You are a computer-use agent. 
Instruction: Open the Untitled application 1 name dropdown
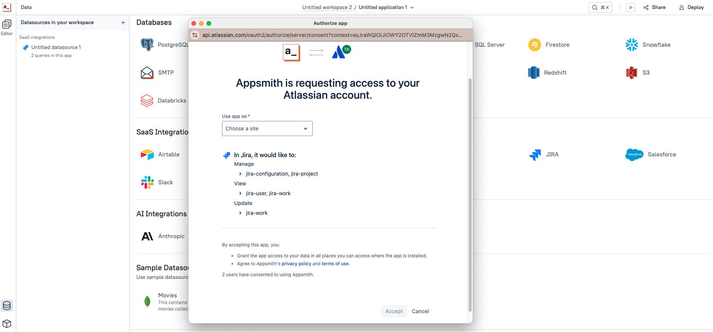[412, 8]
